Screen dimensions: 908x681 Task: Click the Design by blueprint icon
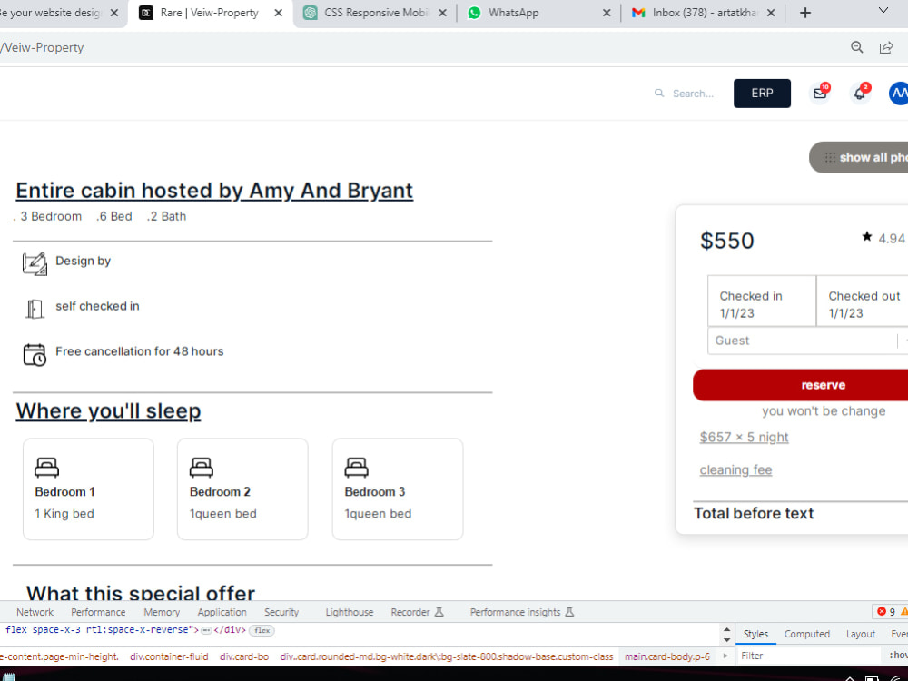(35, 264)
